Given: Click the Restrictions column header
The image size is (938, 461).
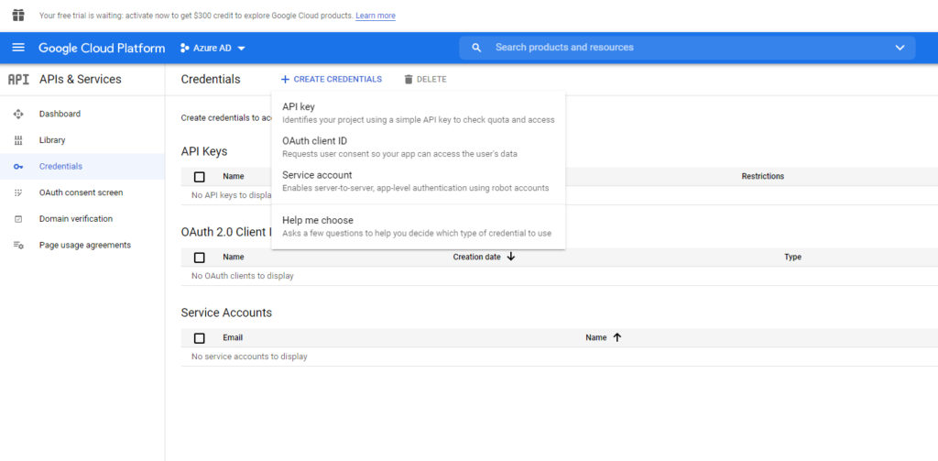Looking at the screenshot, I should [x=763, y=176].
